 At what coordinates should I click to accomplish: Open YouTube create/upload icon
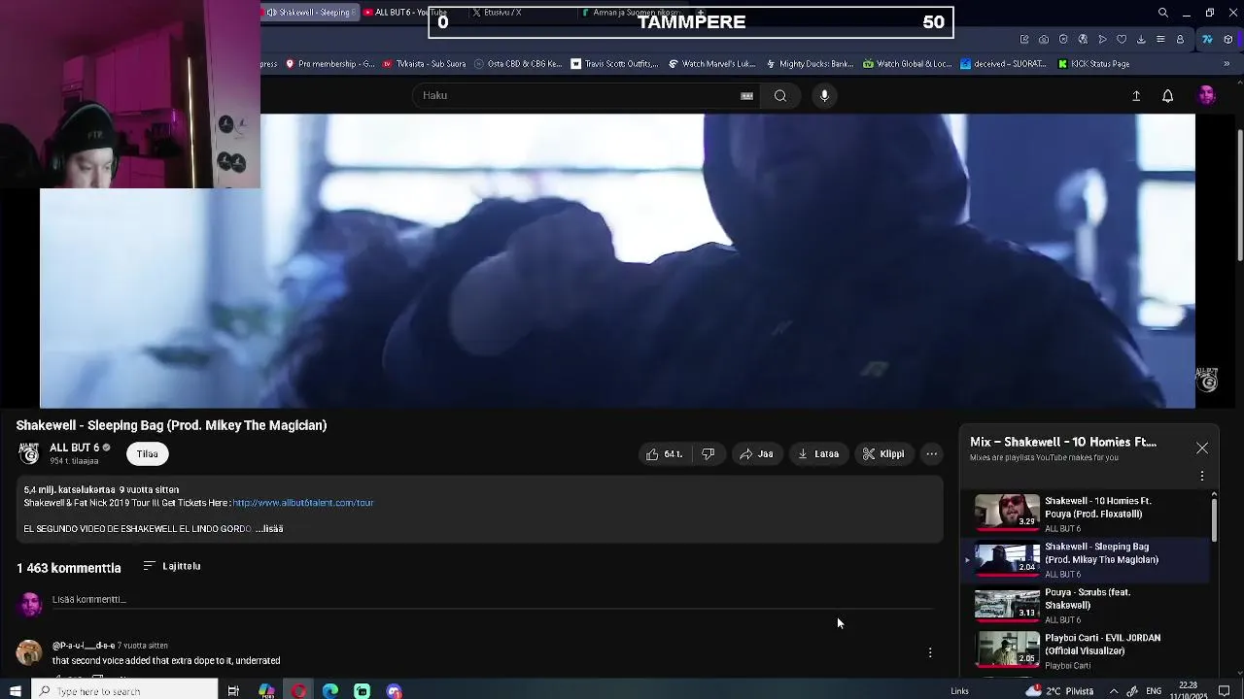tap(1135, 95)
